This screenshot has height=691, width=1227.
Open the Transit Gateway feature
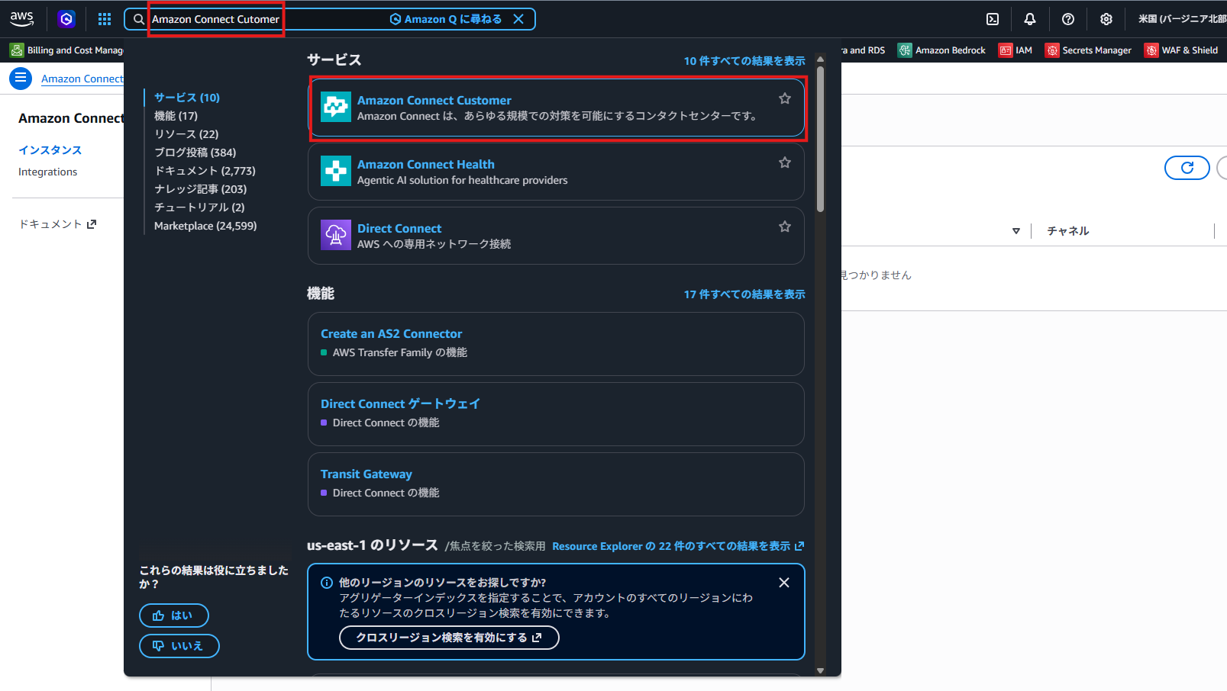point(556,484)
